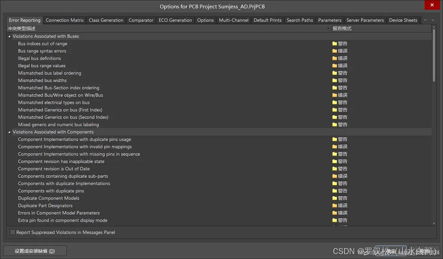443x259 pixels.
Task: Click folder icon for revision is Out of Date
Action: click(334, 168)
